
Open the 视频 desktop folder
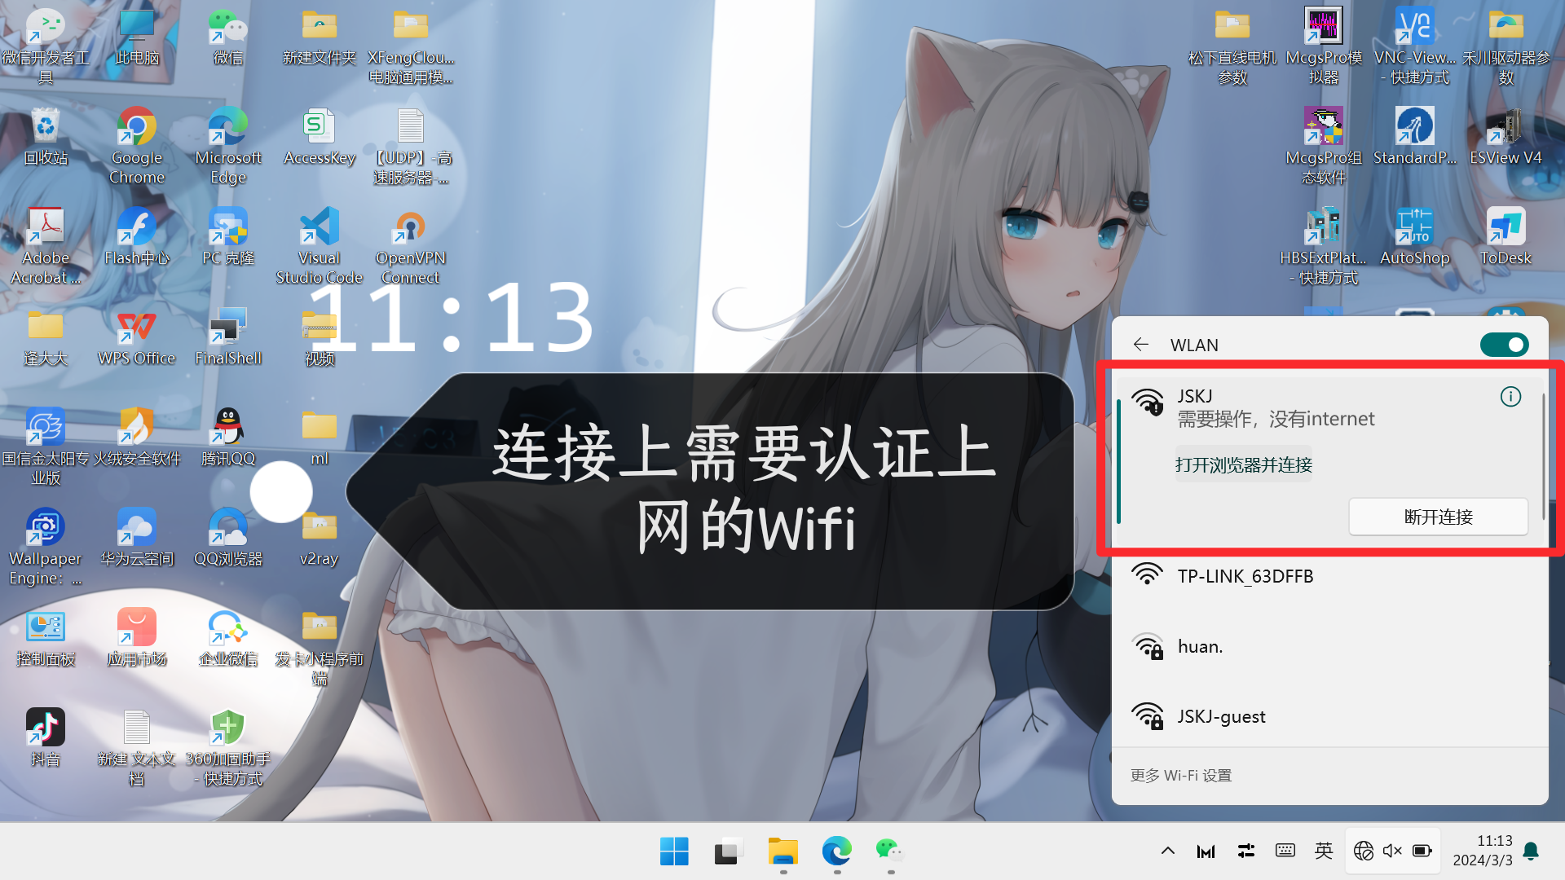pos(320,337)
